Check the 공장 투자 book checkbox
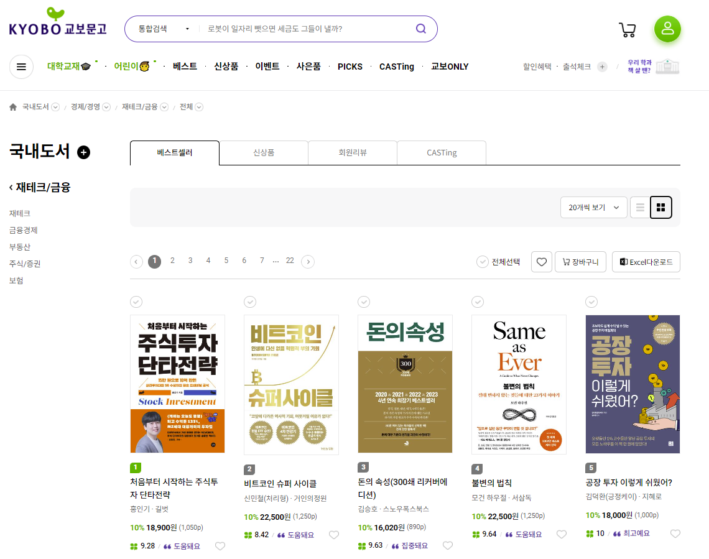This screenshot has width=709, height=559. tap(591, 302)
